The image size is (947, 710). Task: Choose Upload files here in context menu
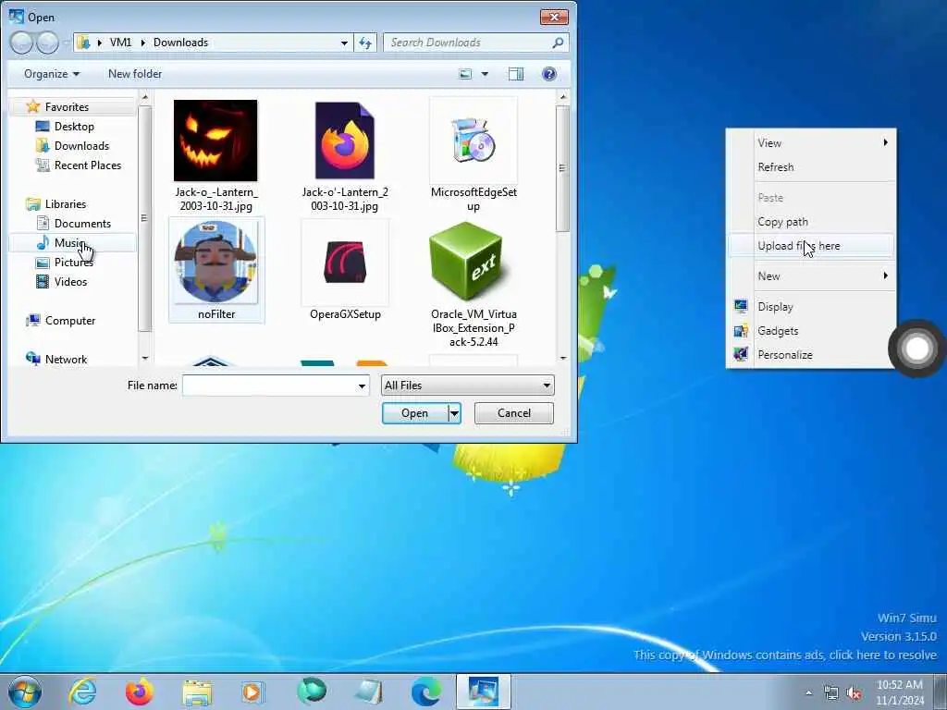tap(810, 246)
